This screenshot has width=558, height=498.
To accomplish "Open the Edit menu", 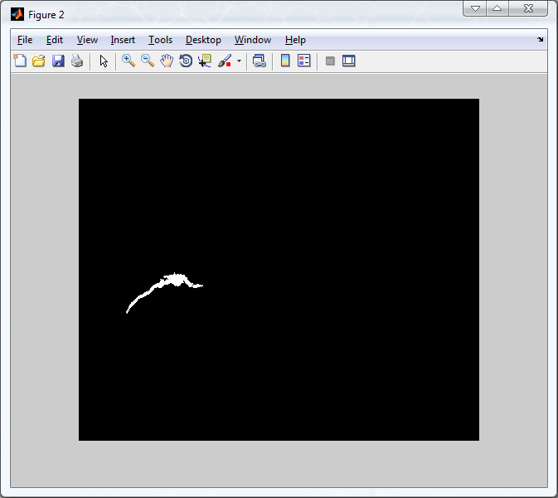I will pyautogui.click(x=55, y=40).
